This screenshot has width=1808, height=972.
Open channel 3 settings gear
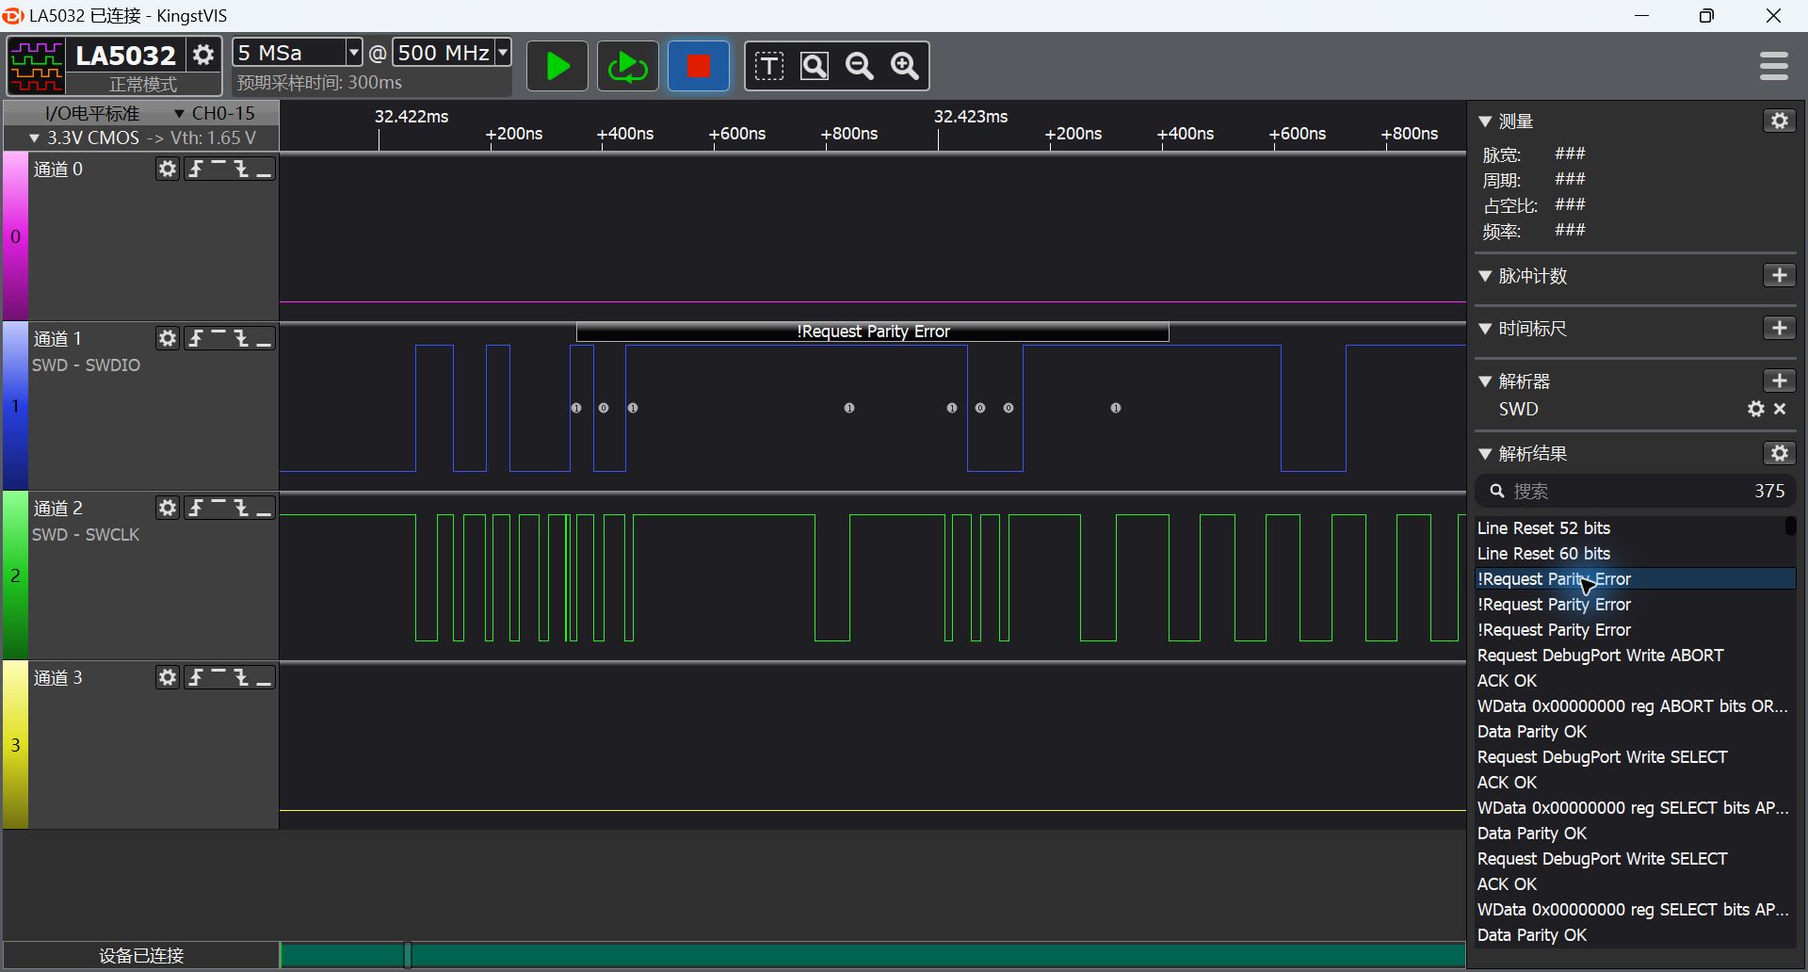[x=168, y=677]
